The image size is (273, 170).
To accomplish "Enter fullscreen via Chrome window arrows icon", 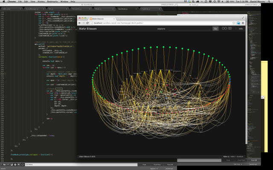I will [x=243, y=18].
